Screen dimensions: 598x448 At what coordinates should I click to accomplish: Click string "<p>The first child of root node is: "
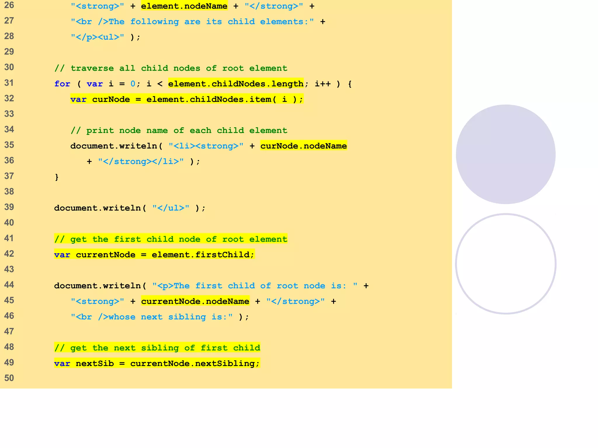tap(255, 286)
